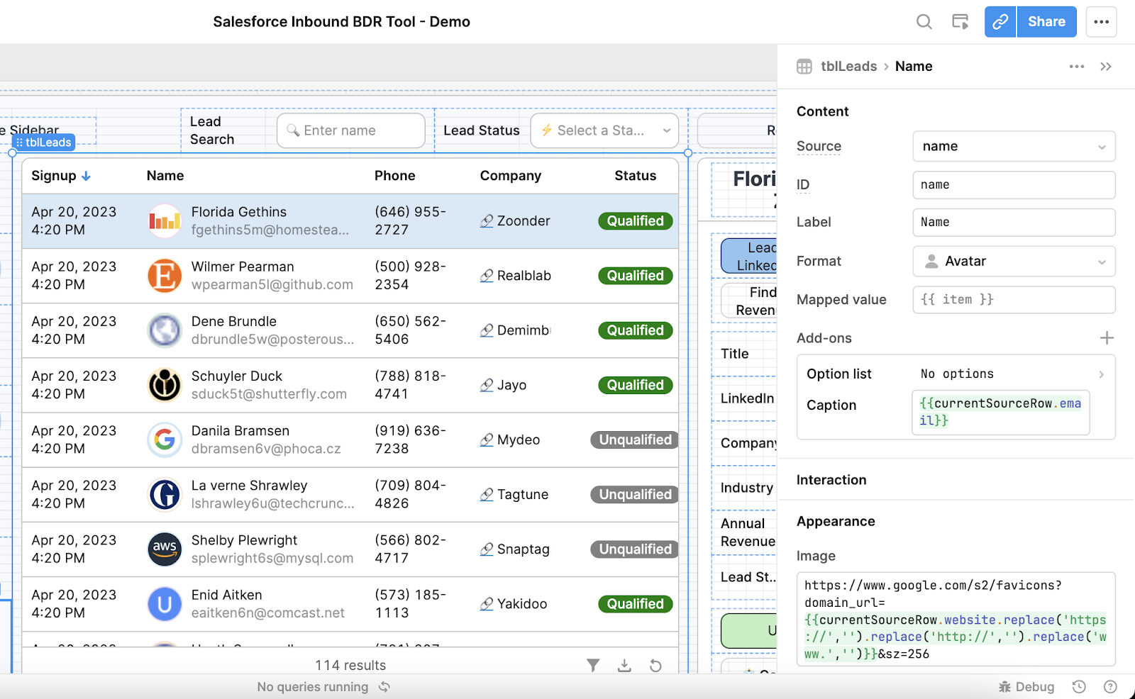Viewport: 1135px width, 699px height.
Task: Open the Source name dropdown
Action: pyautogui.click(x=1014, y=147)
